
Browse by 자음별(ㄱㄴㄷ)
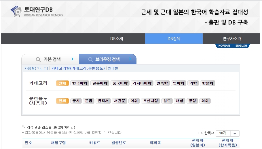tap(36, 68)
